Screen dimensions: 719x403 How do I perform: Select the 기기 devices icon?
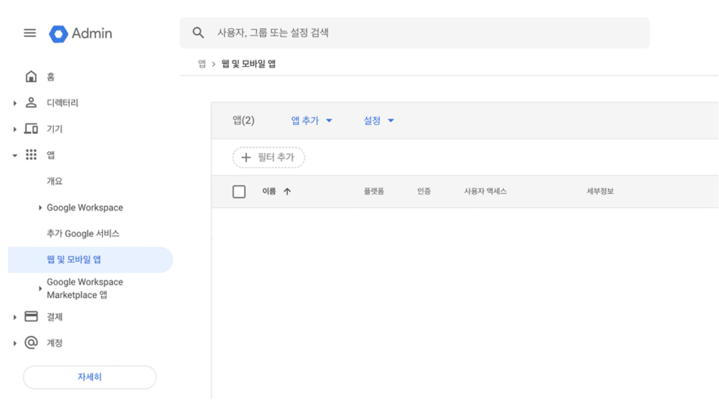(x=30, y=128)
